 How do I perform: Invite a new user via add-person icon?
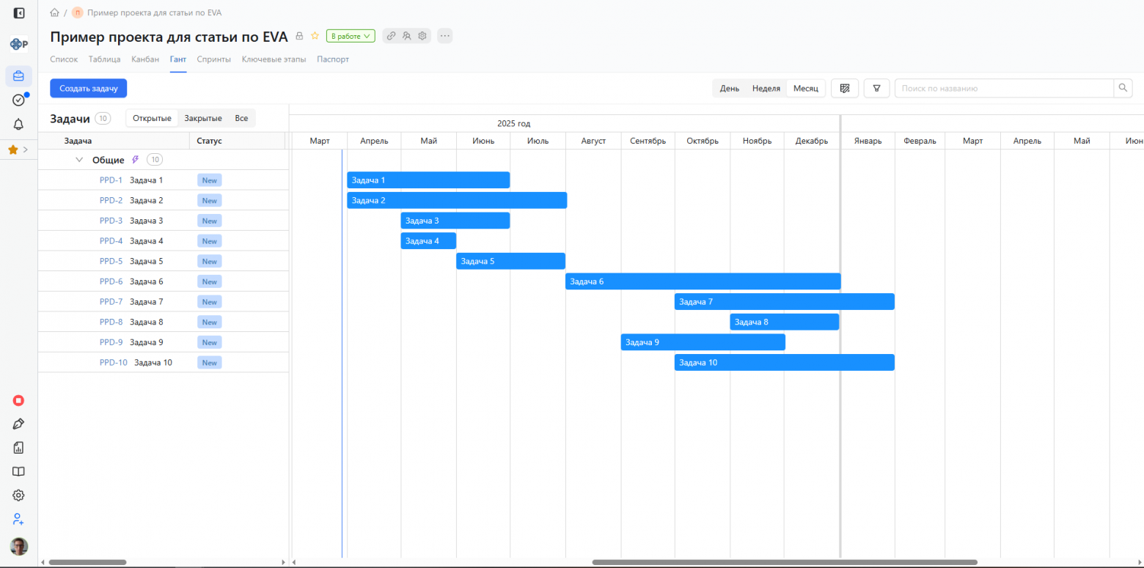pyautogui.click(x=19, y=519)
